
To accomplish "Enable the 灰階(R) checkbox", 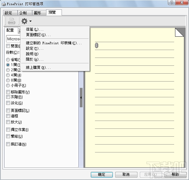I will [8, 97].
